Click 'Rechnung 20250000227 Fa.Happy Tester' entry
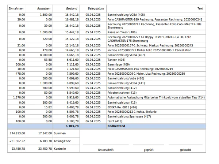The width and height of the screenshot is (219, 164). tap(149, 39)
